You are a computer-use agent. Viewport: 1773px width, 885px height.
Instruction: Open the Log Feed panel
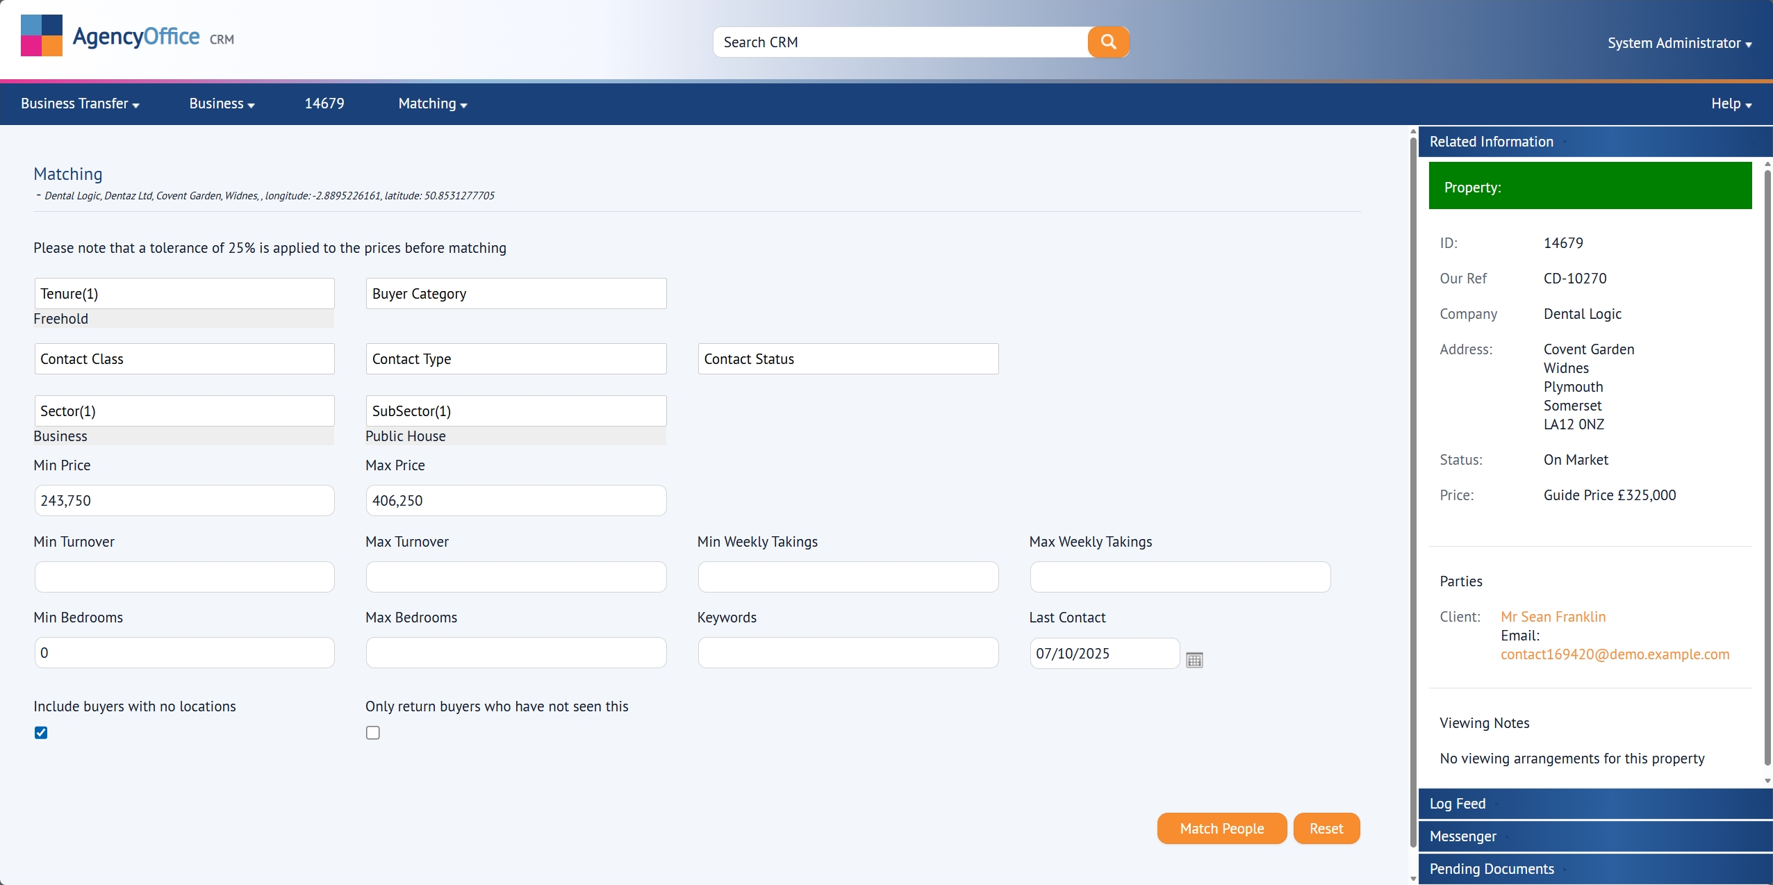[x=1458, y=803]
